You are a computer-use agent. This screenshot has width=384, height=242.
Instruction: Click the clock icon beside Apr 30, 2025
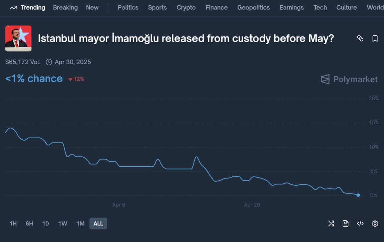tap(49, 62)
